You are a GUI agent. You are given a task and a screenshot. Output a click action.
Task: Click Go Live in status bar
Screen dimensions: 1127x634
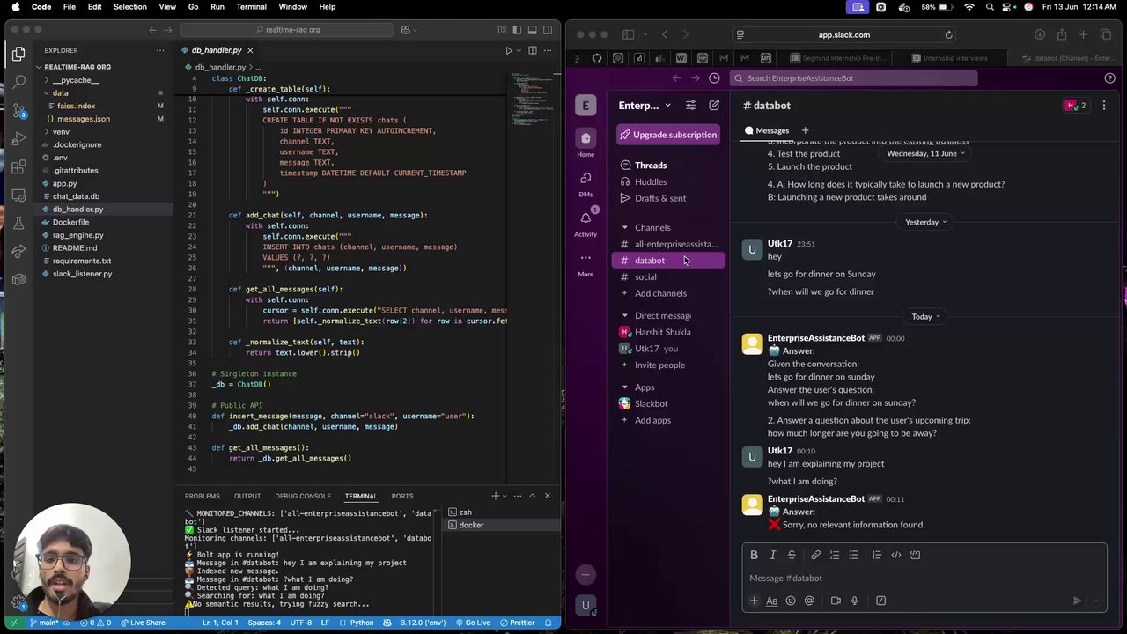click(473, 623)
